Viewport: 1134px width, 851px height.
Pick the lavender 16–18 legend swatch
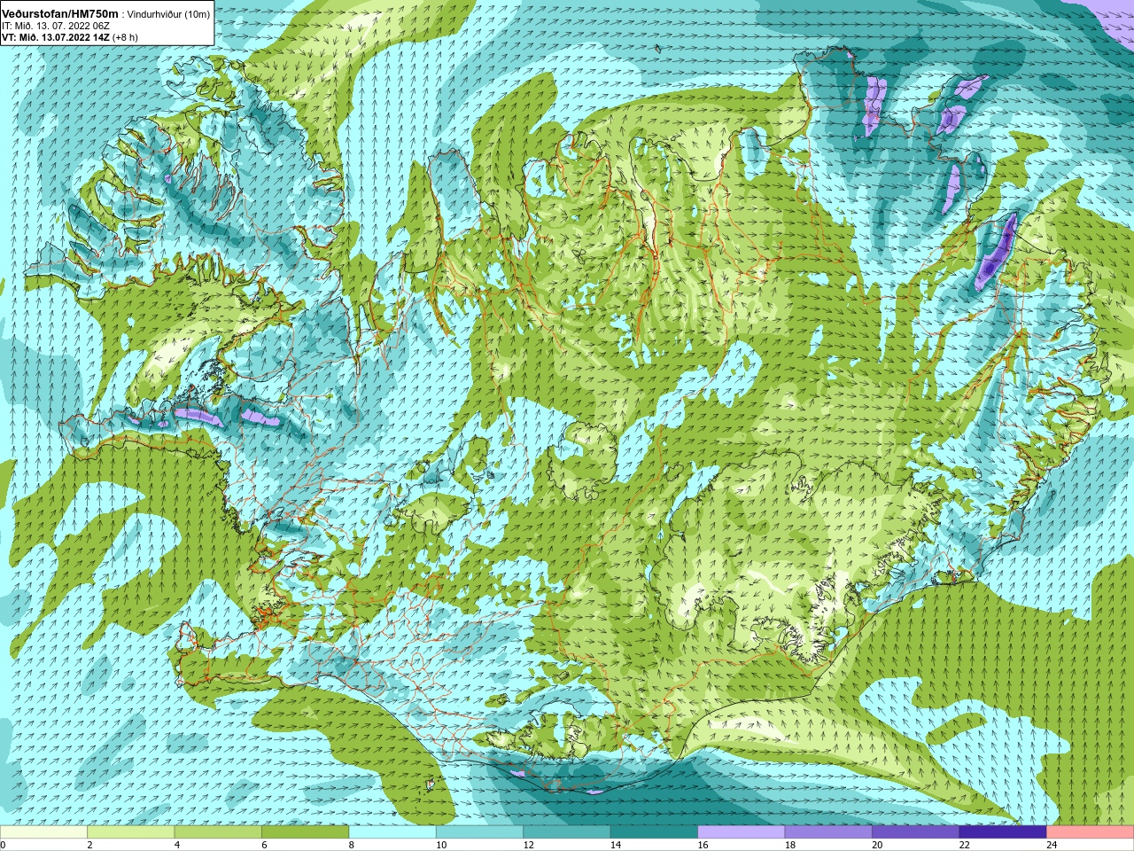pyautogui.click(x=742, y=832)
